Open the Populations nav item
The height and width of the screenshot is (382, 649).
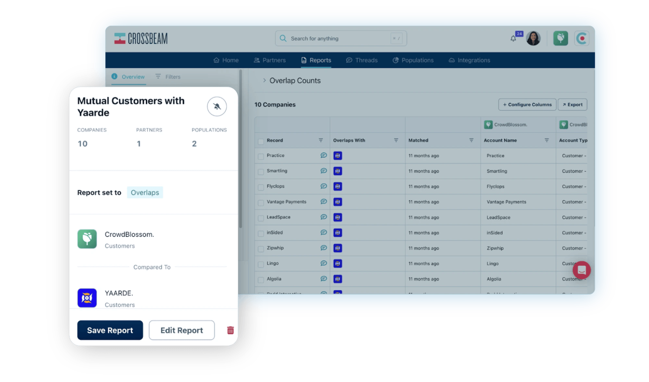(x=413, y=60)
